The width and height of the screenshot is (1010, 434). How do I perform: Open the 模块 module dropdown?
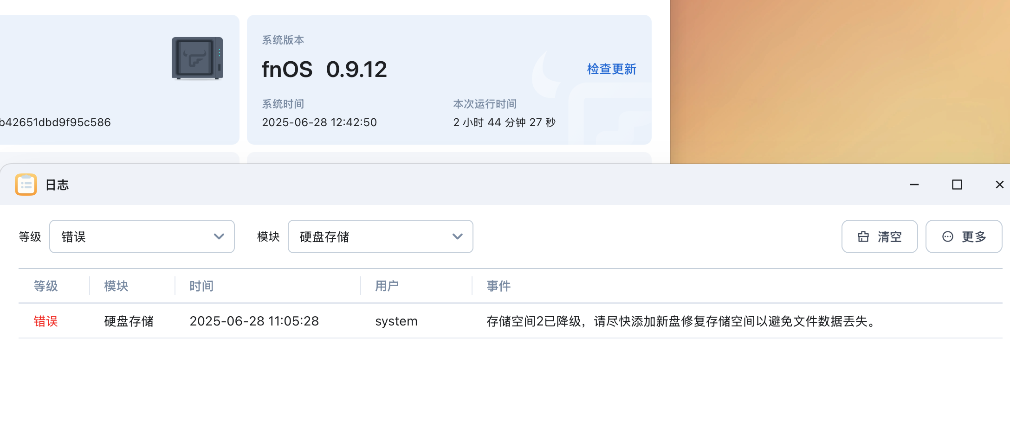click(381, 236)
